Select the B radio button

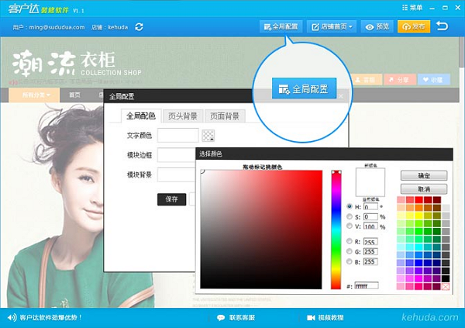(350, 261)
